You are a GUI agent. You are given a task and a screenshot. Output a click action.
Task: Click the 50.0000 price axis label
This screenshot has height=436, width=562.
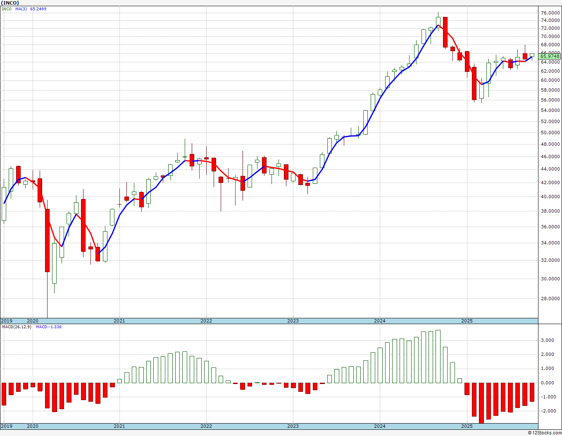pyautogui.click(x=550, y=133)
